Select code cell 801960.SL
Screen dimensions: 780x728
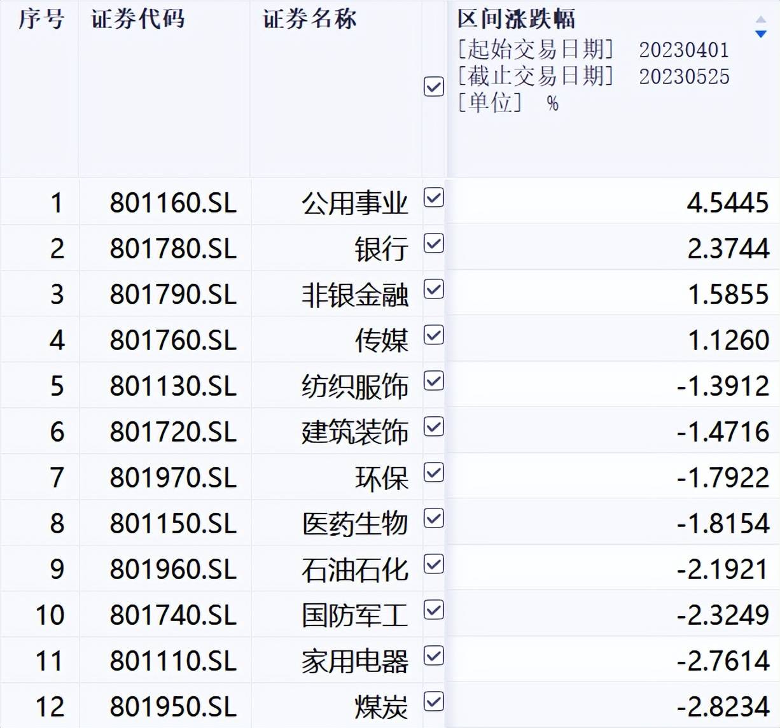(173, 570)
